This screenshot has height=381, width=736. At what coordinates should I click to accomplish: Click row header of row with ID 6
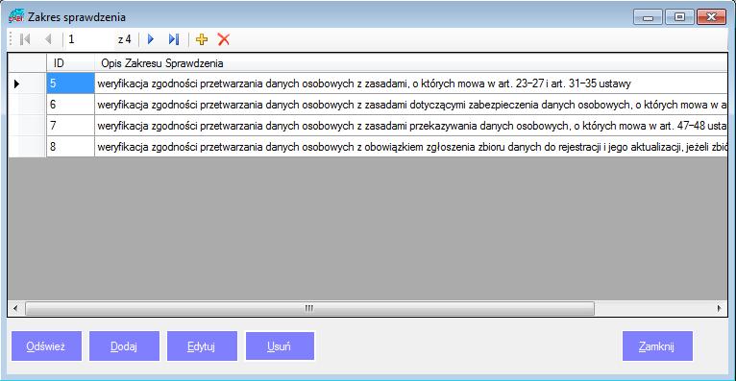coord(27,105)
